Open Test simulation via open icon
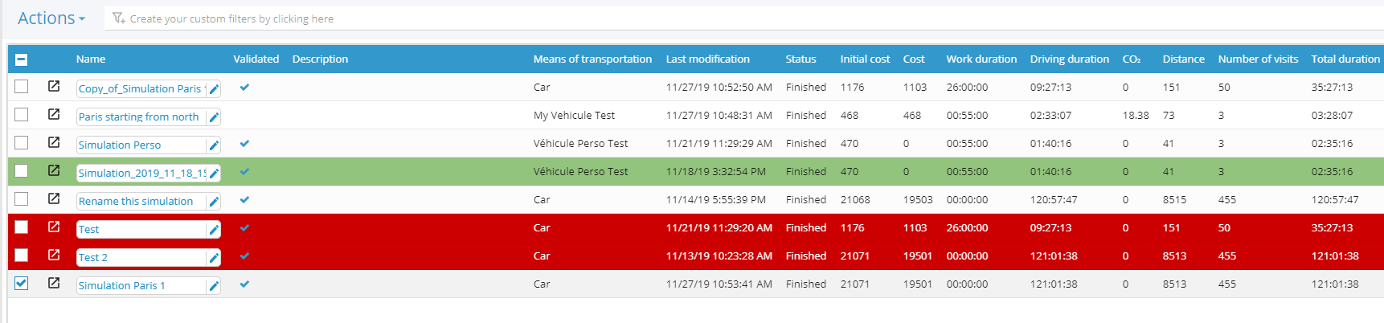1384x323 pixels. coord(54,227)
